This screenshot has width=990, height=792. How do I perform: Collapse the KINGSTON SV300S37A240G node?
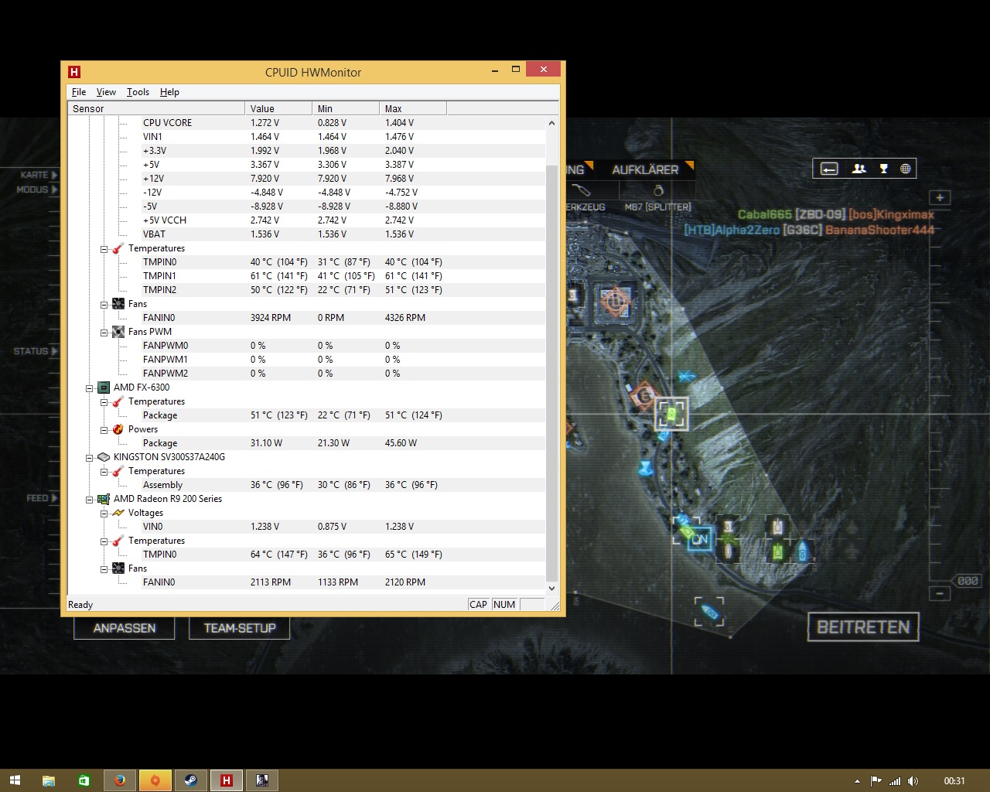[89, 457]
